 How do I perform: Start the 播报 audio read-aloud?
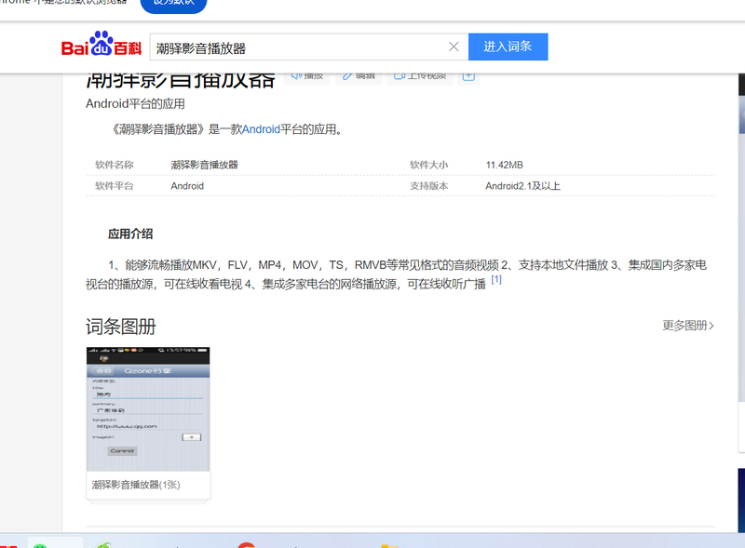(307, 77)
